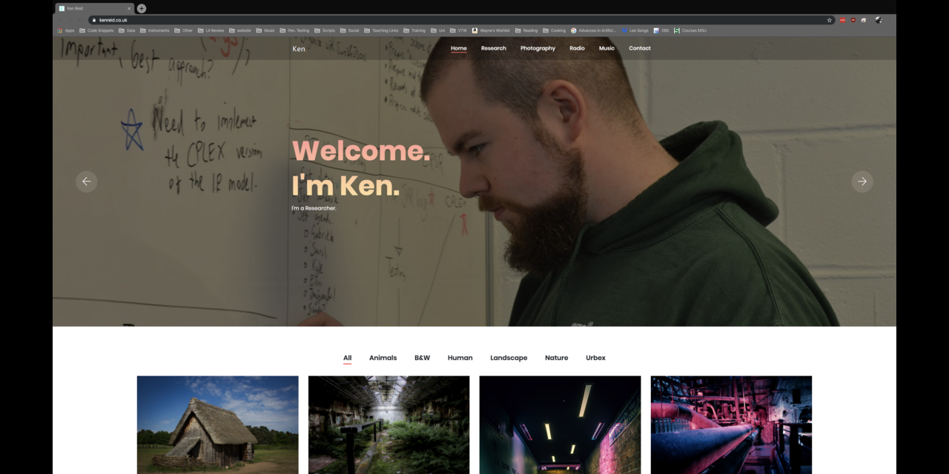Viewport: 949px width, 474px height.
Task: Click the site security padlock in address bar
Action: (x=94, y=20)
